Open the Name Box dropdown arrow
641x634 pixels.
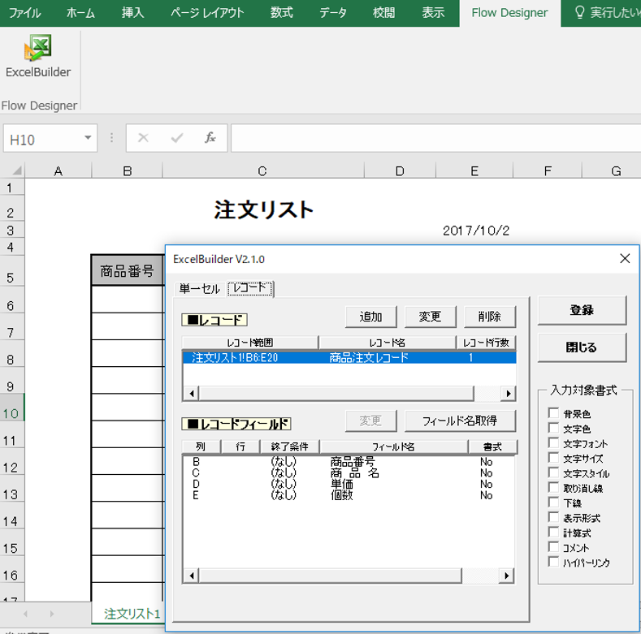pos(88,138)
